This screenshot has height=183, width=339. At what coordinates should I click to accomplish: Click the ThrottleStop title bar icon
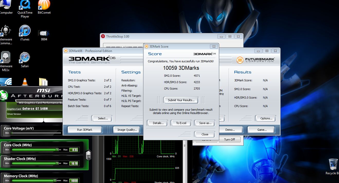(103, 37)
